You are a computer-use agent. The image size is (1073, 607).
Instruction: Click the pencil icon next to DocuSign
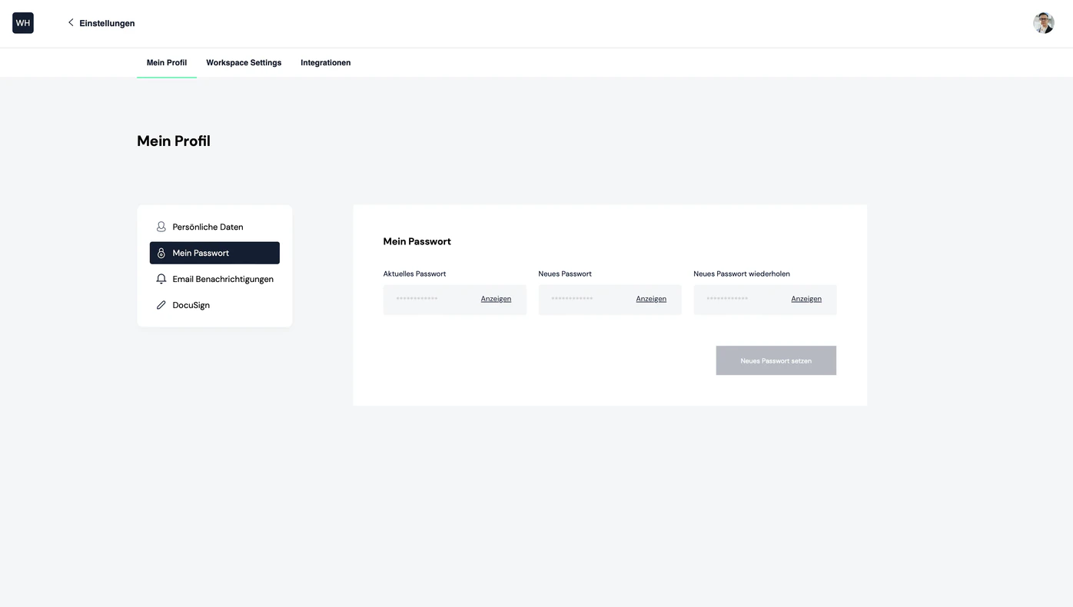161,305
